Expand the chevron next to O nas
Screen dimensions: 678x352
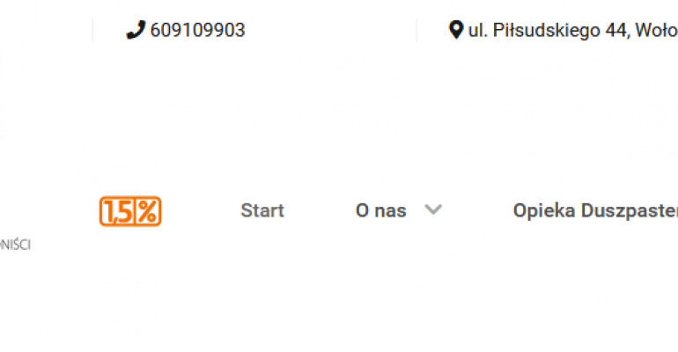point(433,210)
